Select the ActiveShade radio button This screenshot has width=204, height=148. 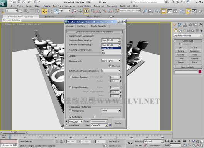click(x=67, y=126)
